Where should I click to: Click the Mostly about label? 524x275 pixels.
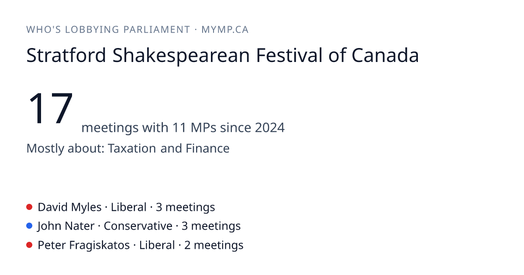click(65, 148)
